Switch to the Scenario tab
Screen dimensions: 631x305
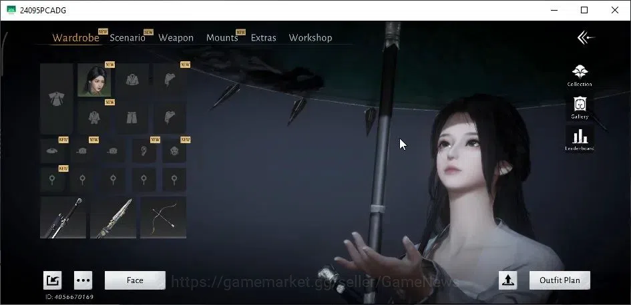tap(127, 38)
